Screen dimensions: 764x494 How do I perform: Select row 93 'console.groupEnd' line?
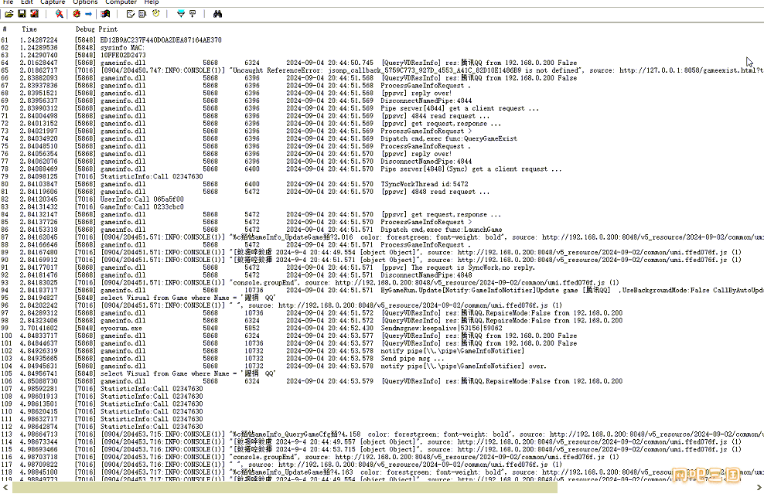coord(382,283)
